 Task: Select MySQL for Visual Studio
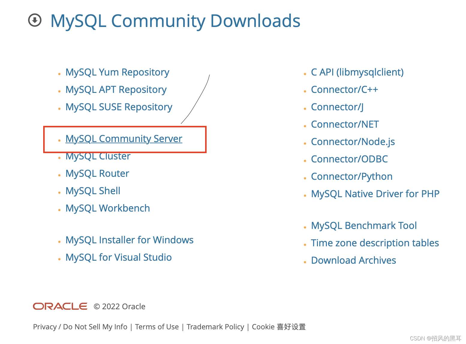tap(119, 257)
